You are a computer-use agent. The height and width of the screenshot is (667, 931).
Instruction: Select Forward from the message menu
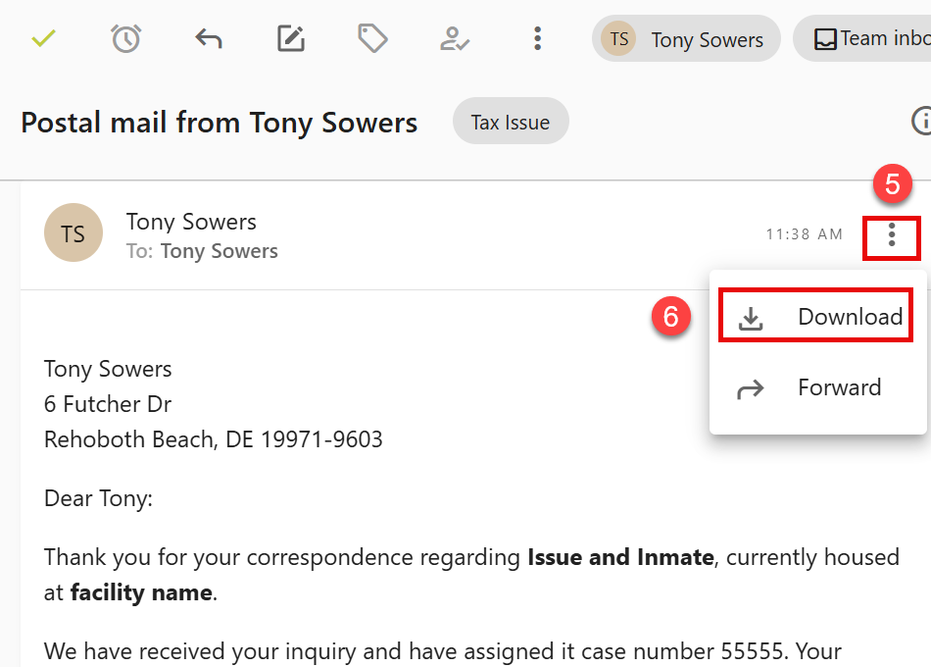(839, 387)
